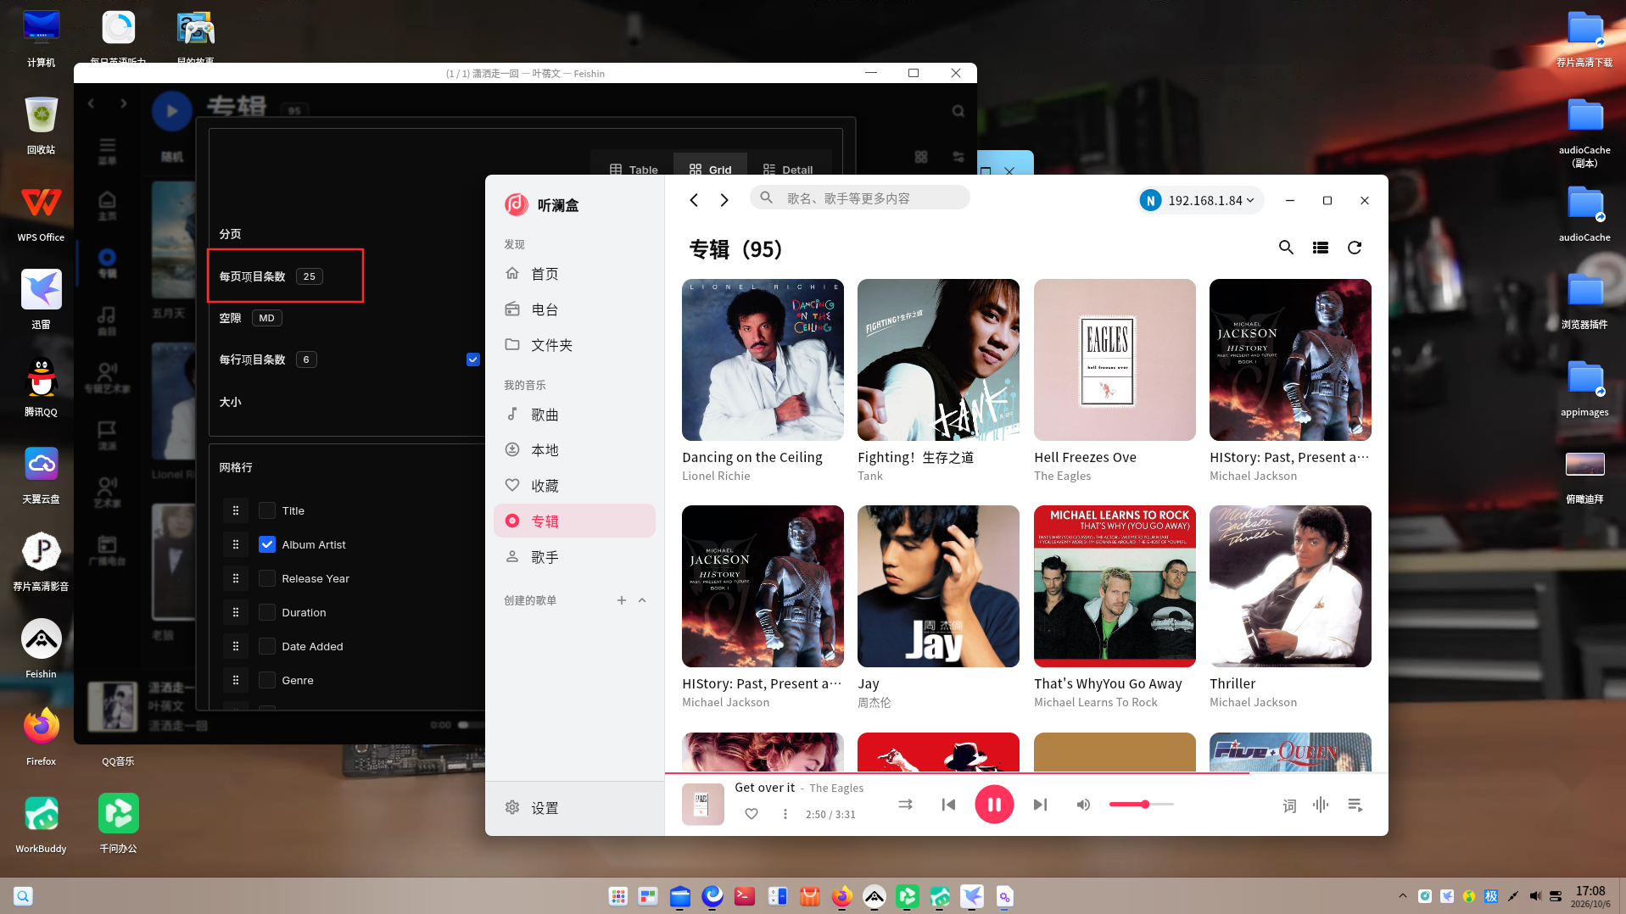Open 本地 local music
Image resolution: width=1626 pixels, height=914 pixels.
coord(574,450)
